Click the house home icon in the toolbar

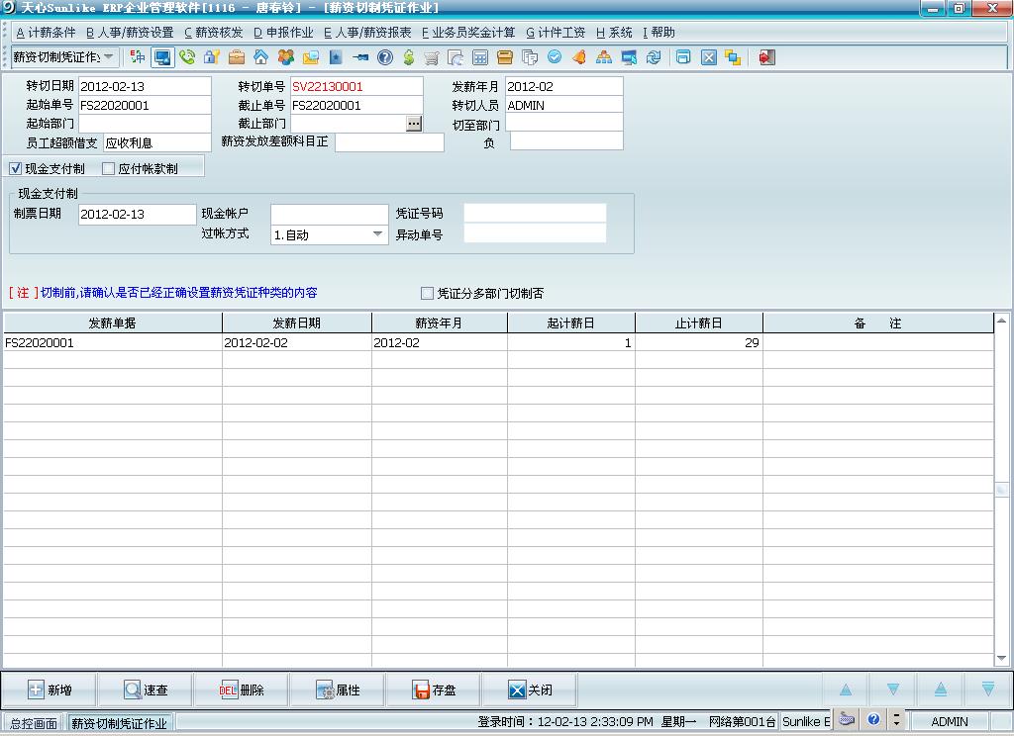[x=260, y=56]
